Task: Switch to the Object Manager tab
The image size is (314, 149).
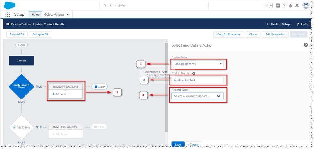Action: point(55,15)
